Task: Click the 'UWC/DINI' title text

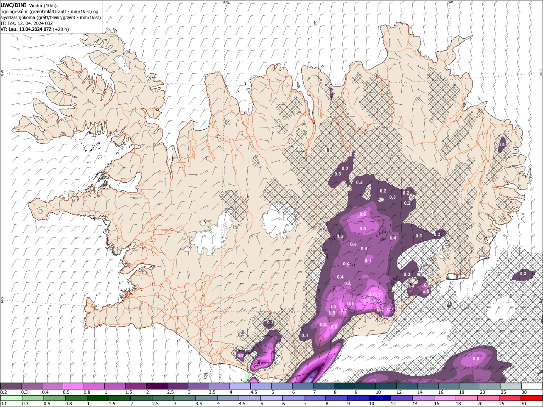Action: pos(13,5)
